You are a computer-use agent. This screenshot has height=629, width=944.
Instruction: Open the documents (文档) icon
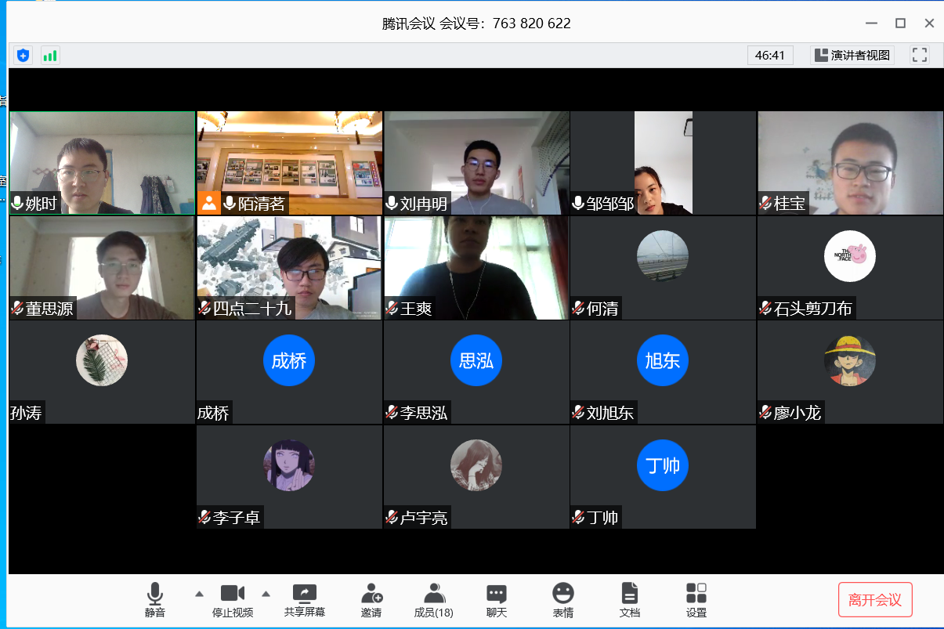(629, 600)
